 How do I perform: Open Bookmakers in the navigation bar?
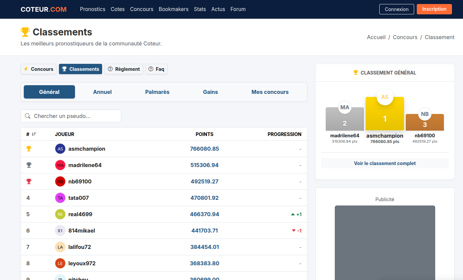(173, 9)
